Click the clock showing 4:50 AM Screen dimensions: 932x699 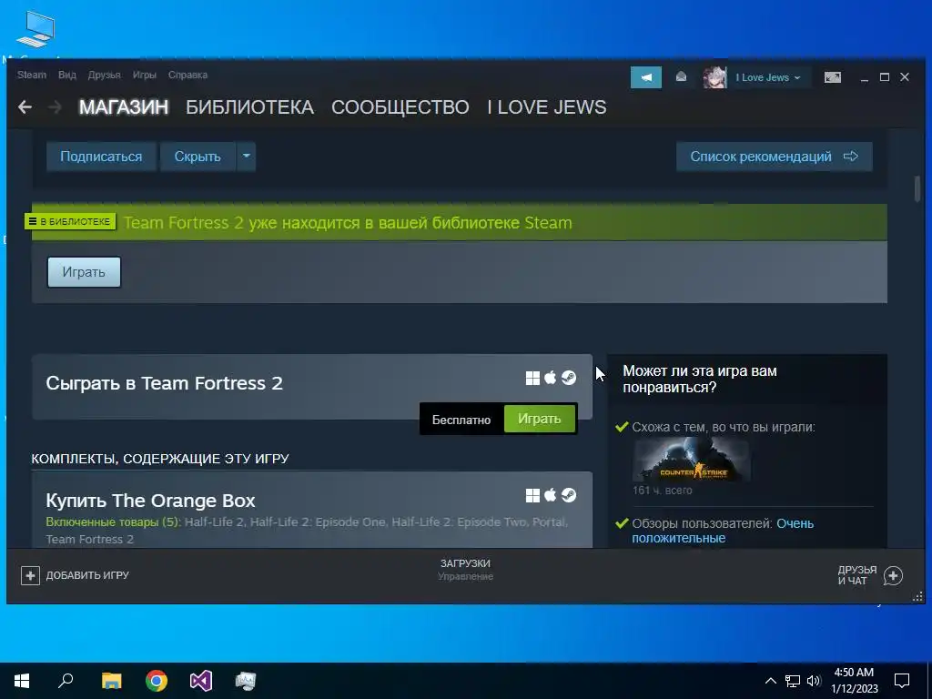point(854,673)
